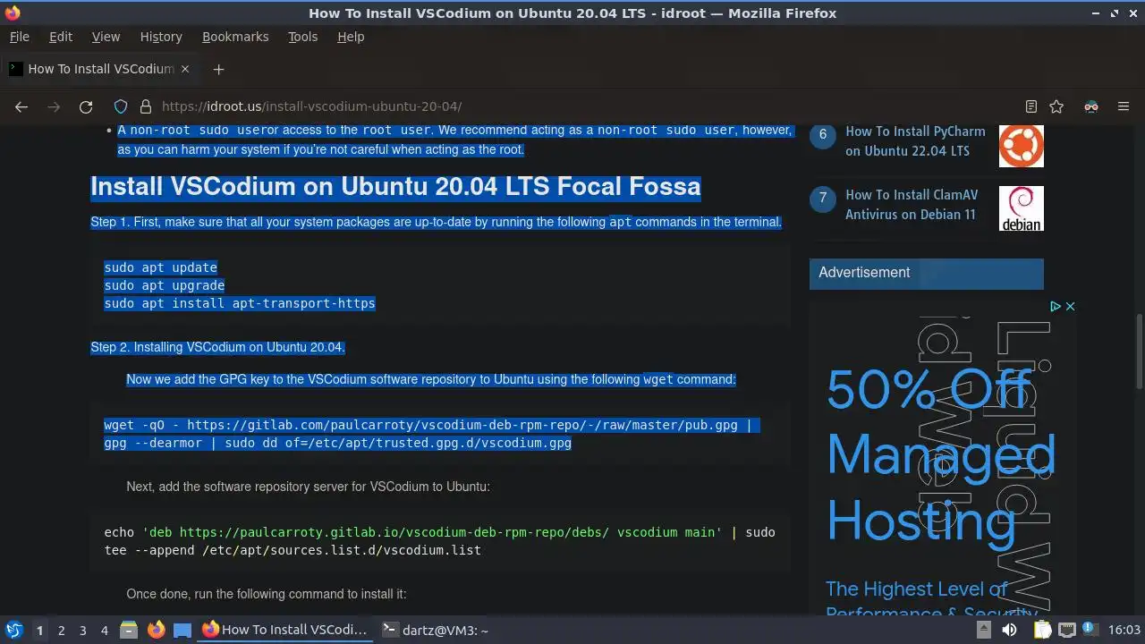Viewport: 1145px width, 644px height.
Task: Focus the Firefox window in taskbar
Action: click(x=284, y=630)
